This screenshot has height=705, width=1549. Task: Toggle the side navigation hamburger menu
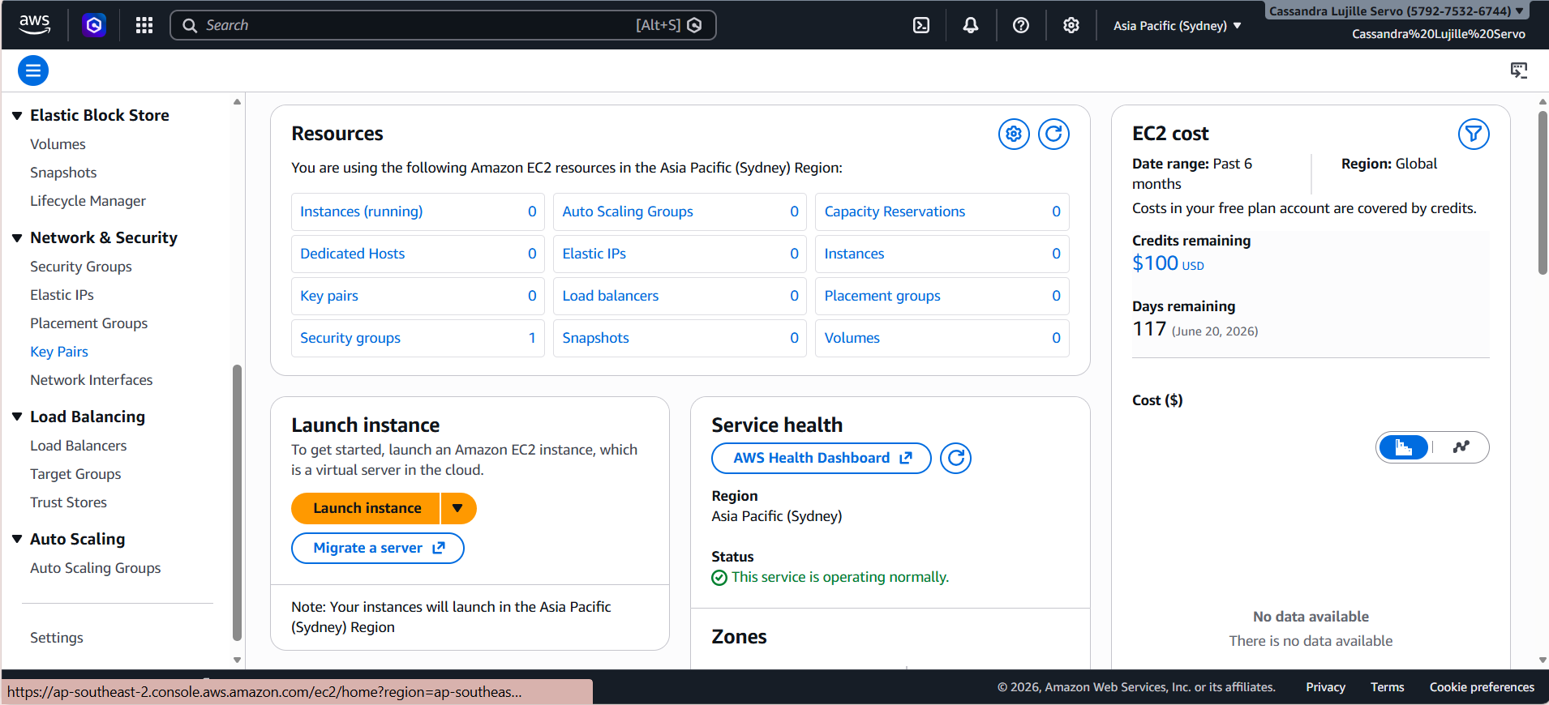coord(33,70)
